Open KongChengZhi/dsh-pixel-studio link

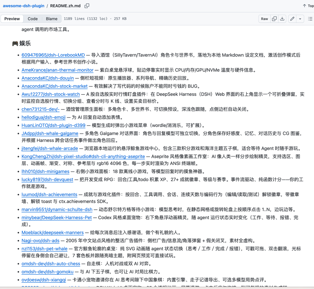click(x=83, y=156)
